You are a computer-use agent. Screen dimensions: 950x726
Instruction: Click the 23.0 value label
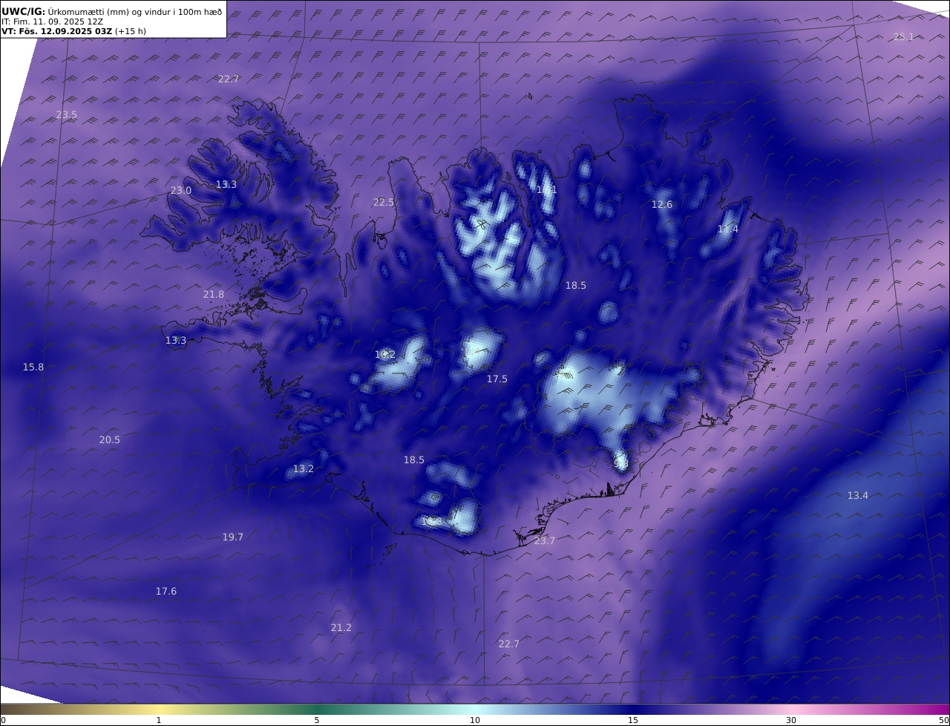tap(180, 190)
